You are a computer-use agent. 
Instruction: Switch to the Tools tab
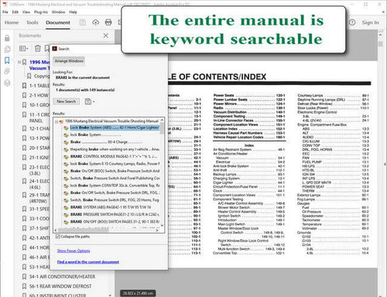click(33, 22)
